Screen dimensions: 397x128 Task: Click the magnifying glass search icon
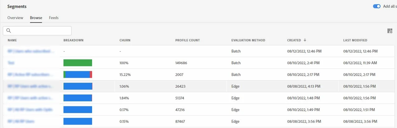(9, 31)
